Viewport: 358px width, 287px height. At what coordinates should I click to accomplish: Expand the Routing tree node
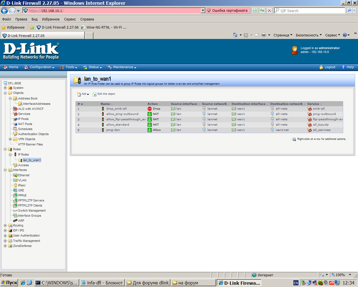click(5, 226)
